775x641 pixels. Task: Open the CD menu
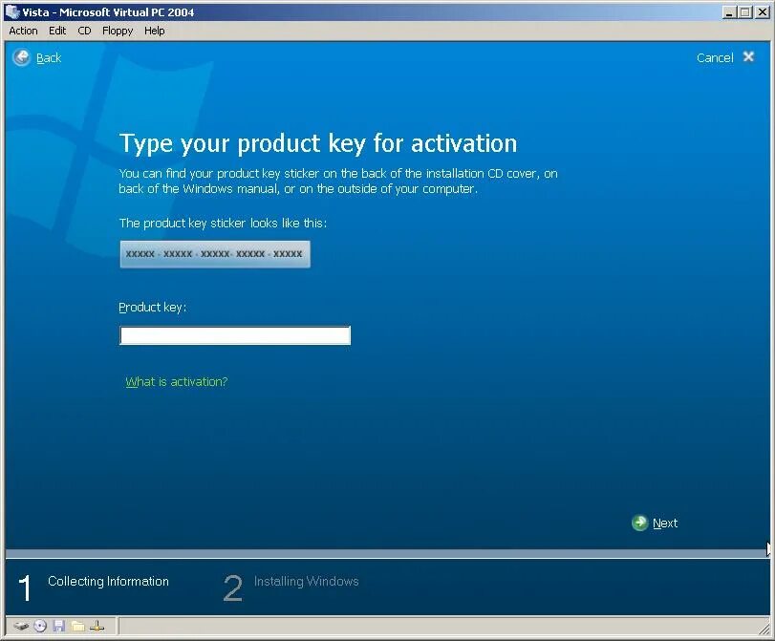tap(84, 31)
